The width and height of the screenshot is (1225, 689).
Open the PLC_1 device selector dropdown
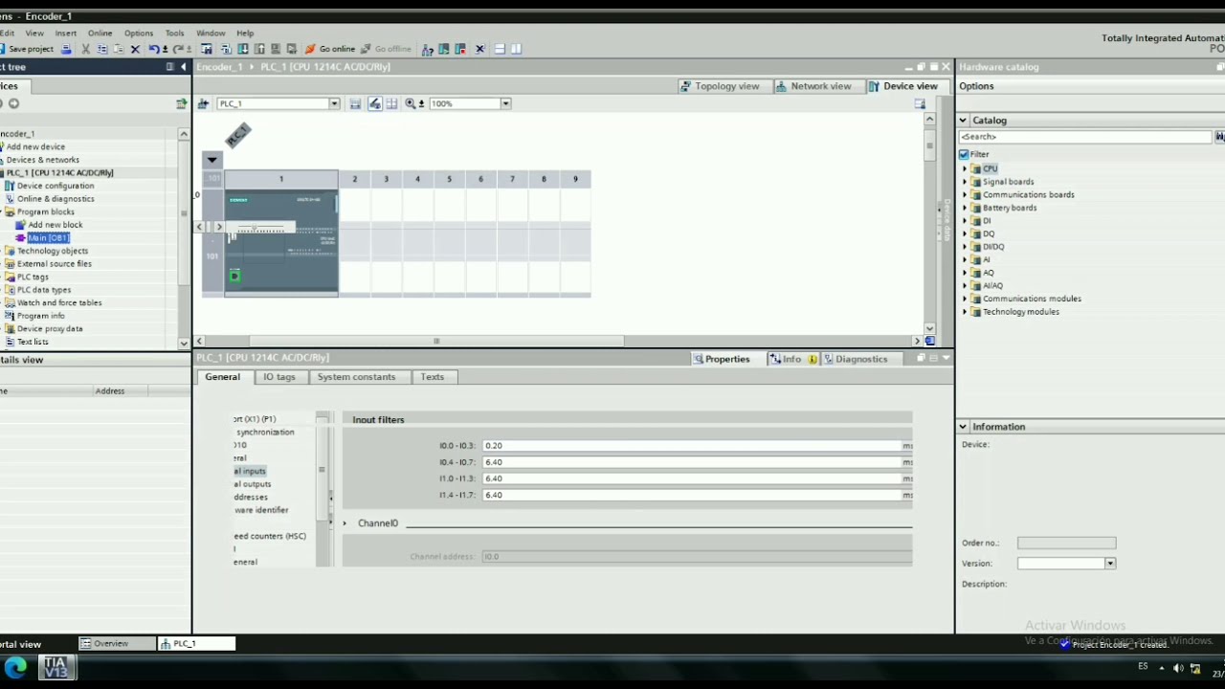coord(334,103)
